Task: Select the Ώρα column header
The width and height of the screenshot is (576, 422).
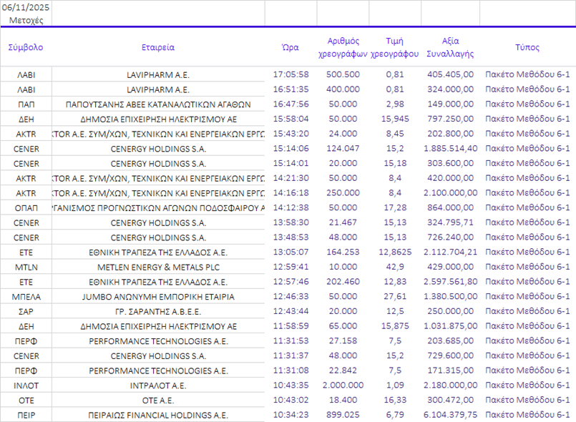Action: coord(291,47)
